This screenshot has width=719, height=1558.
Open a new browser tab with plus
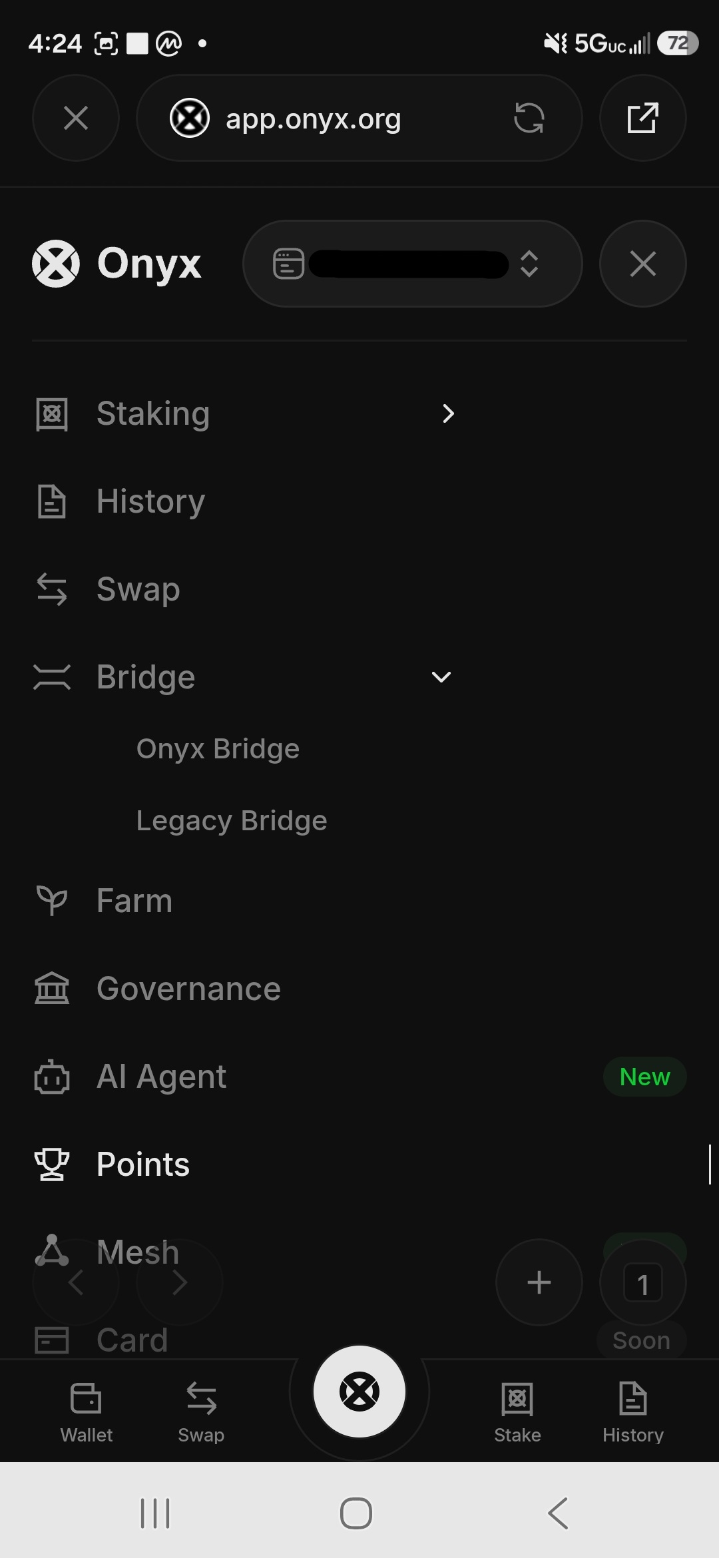[539, 1282]
